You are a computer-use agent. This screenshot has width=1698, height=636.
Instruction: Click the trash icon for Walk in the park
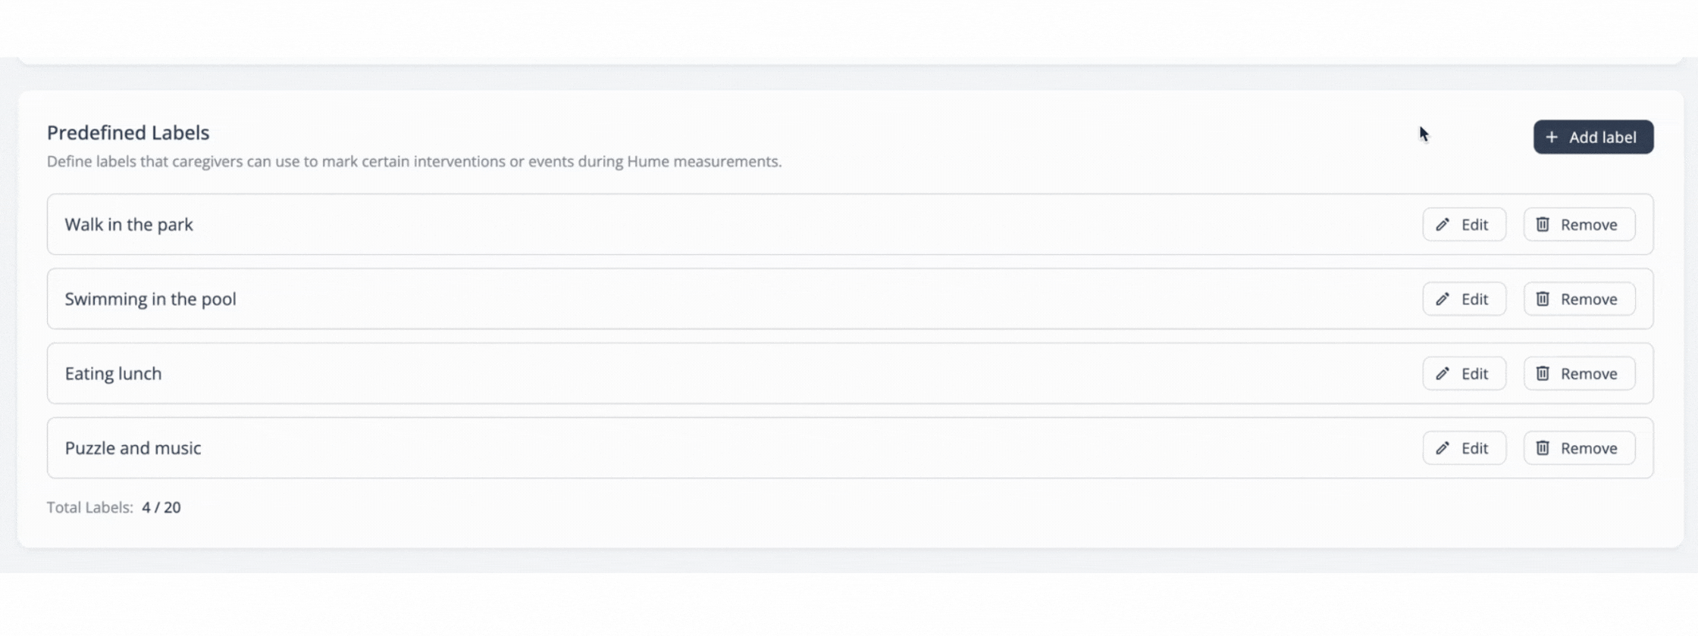tap(1543, 224)
